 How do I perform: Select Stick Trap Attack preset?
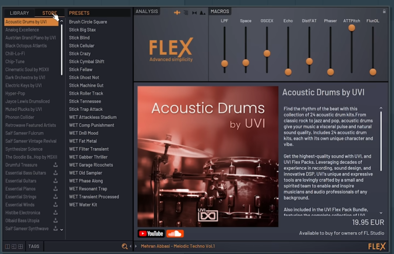(x=98, y=109)
